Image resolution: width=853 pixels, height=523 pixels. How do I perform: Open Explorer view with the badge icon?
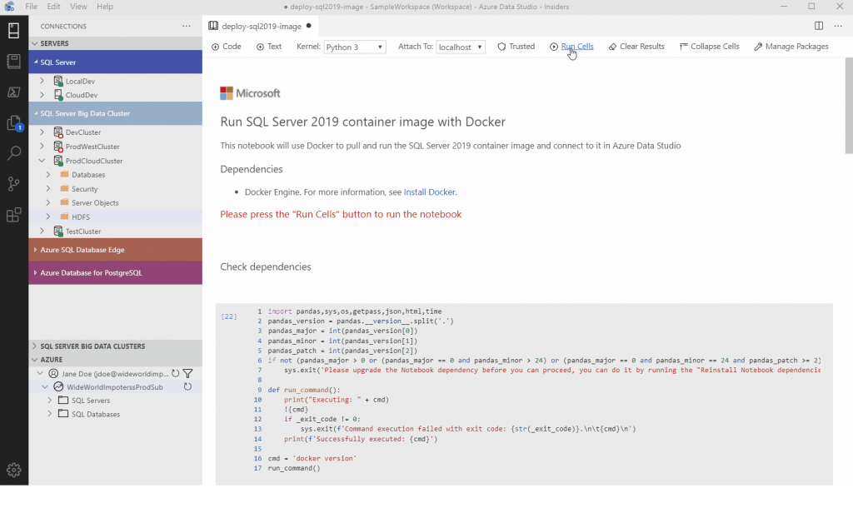pyautogui.click(x=13, y=123)
